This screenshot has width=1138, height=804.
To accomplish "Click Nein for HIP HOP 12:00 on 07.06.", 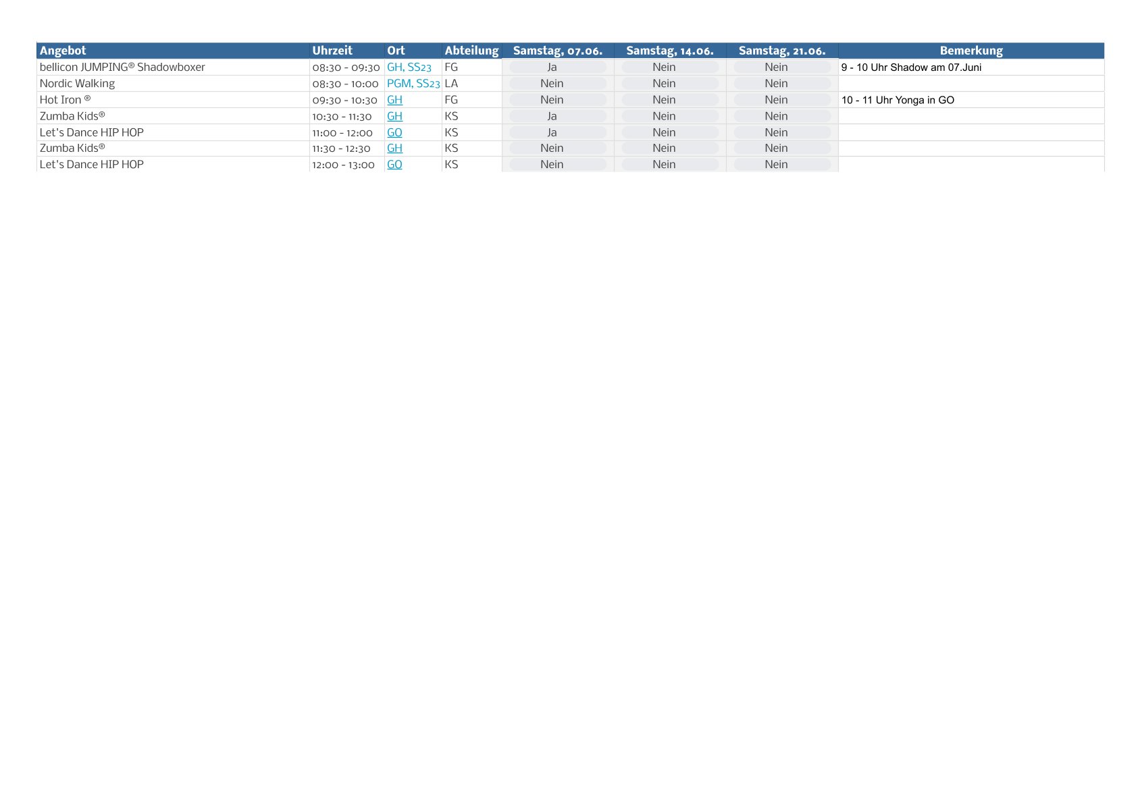I will (x=558, y=164).
